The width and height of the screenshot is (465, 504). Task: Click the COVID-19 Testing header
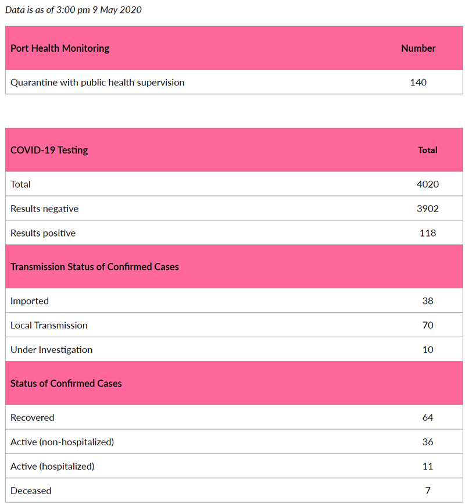click(x=49, y=150)
